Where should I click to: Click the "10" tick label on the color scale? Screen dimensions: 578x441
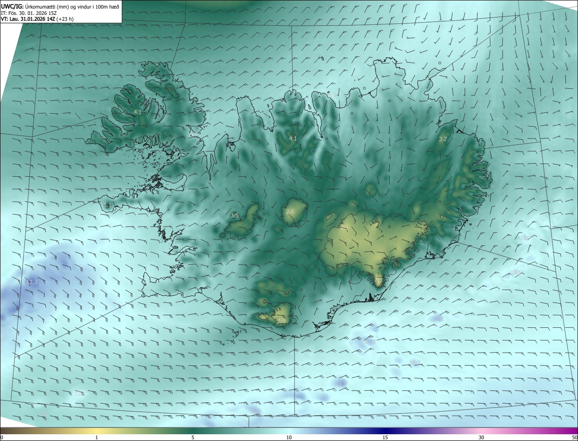tap(289, 437)
